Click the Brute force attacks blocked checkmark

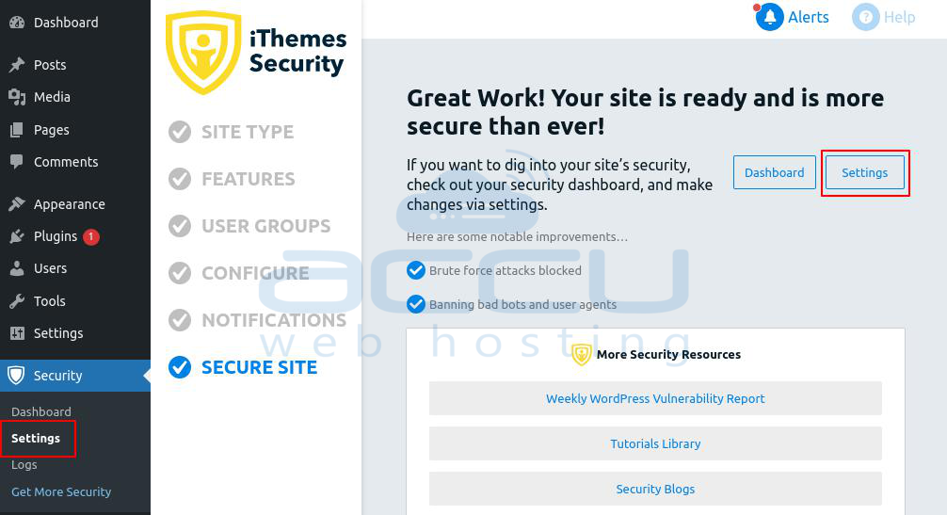tap(415, 270)
